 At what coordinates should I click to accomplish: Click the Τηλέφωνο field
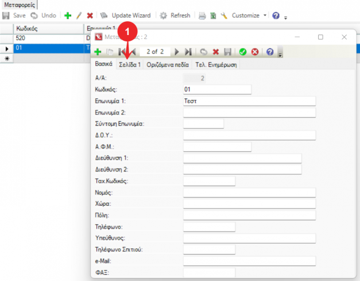pyautogui.click(x=209, y=227)
